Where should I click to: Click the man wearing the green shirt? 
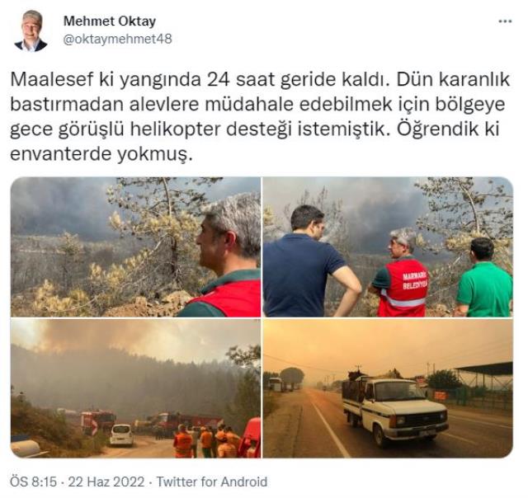pos(484,277)
